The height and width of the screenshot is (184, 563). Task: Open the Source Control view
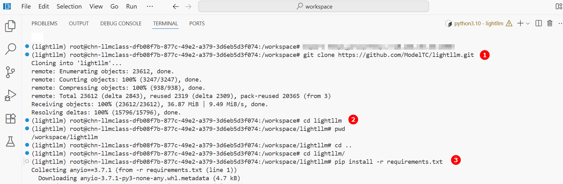[10, 72]
